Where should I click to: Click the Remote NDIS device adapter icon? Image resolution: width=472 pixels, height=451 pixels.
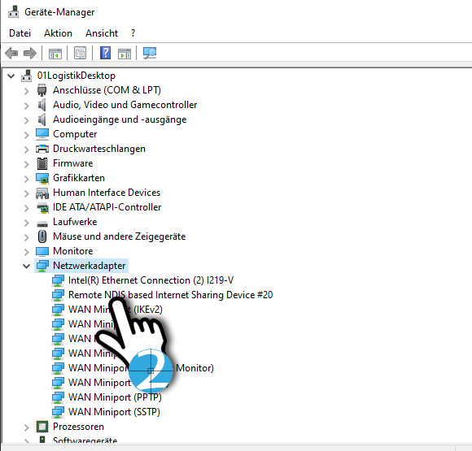click(58, 295)
